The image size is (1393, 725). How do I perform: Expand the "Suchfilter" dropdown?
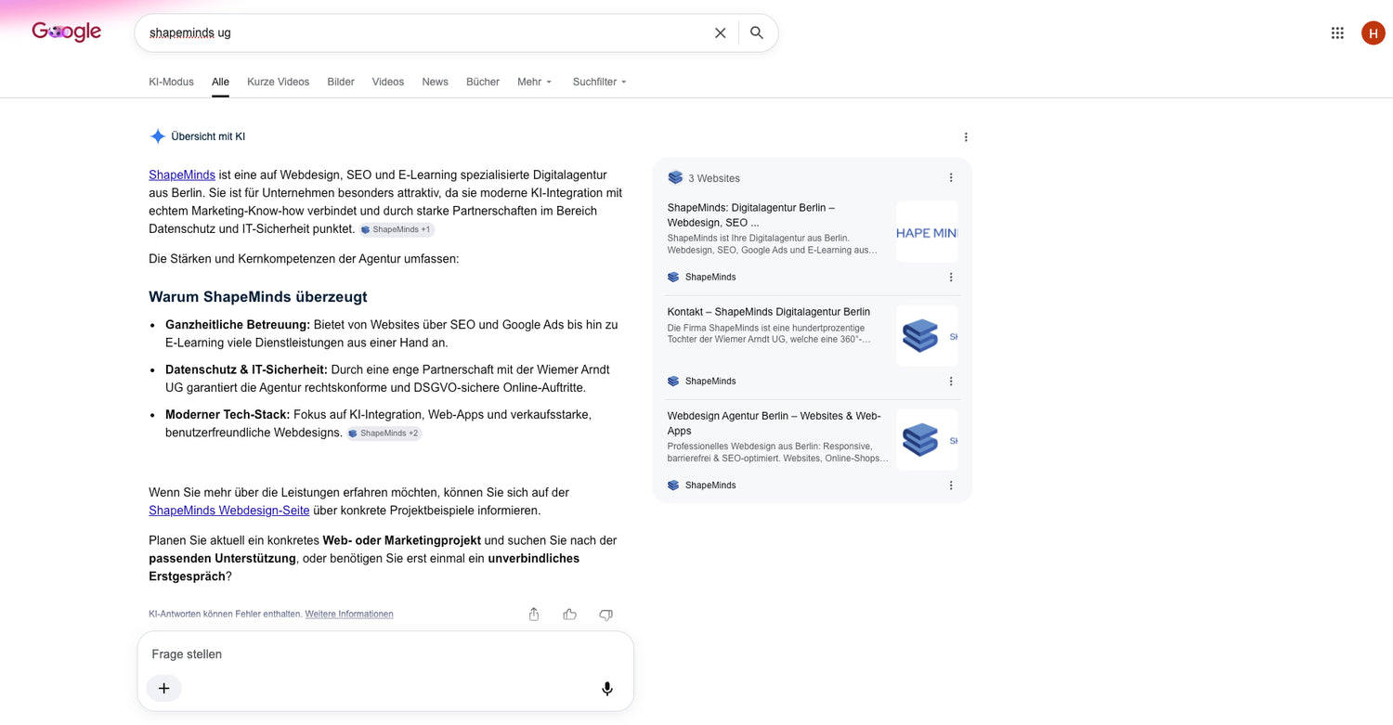click(x=600, y=82)
